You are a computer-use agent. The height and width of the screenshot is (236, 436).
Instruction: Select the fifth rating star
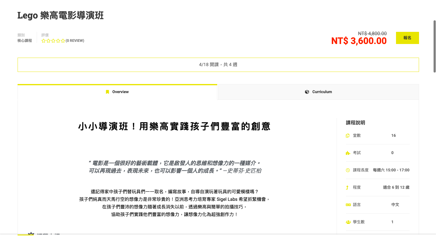click(63, 41)
